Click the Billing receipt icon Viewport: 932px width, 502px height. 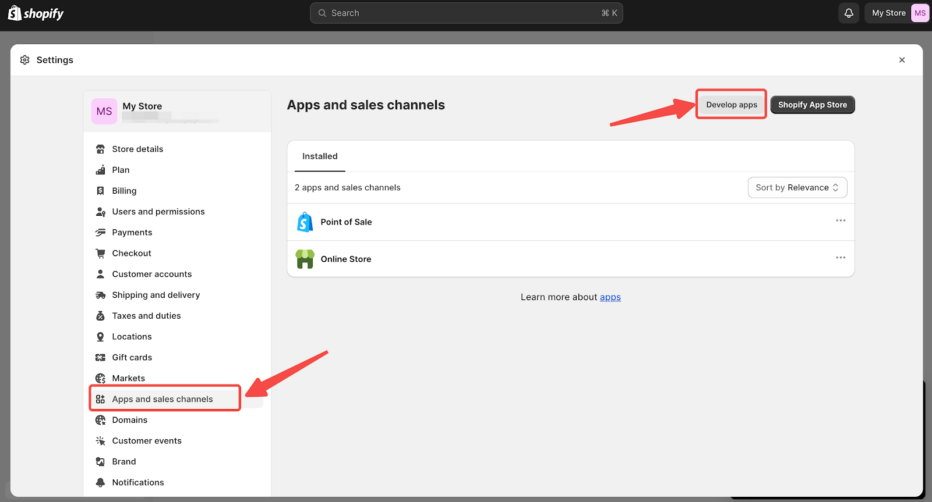[x=100, y=191]
